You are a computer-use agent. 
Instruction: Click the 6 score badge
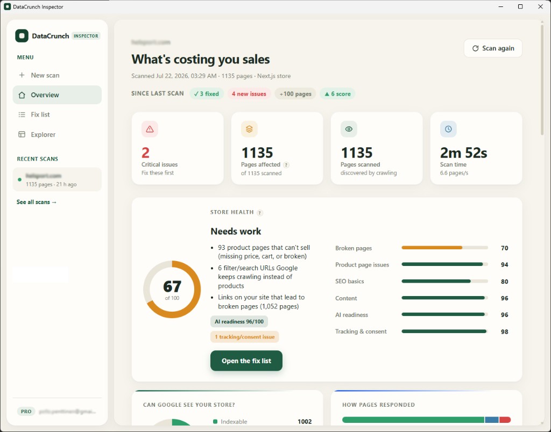point(337,93)
